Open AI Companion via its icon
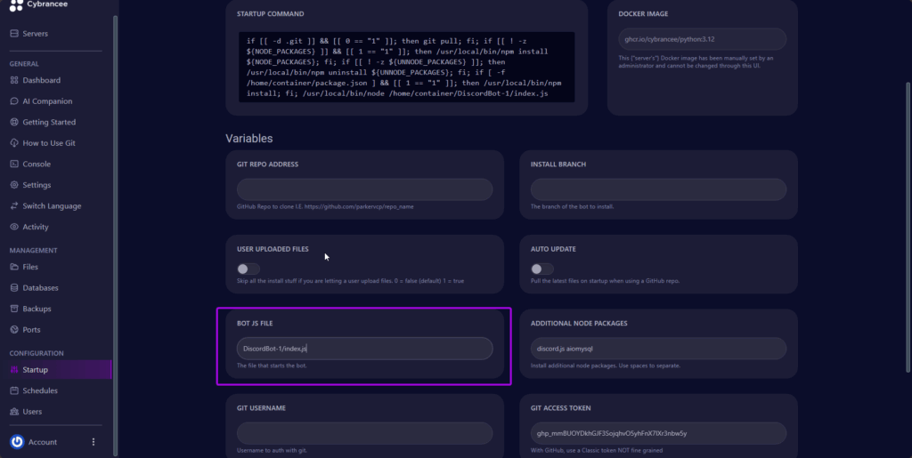This screenshot has width=912, height=458. (x=14, y=101)
